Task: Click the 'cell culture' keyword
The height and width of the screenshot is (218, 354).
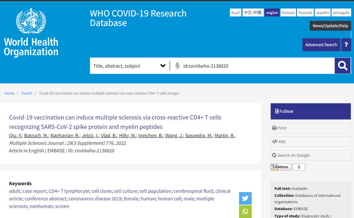Action: click(x=125, y=191)
